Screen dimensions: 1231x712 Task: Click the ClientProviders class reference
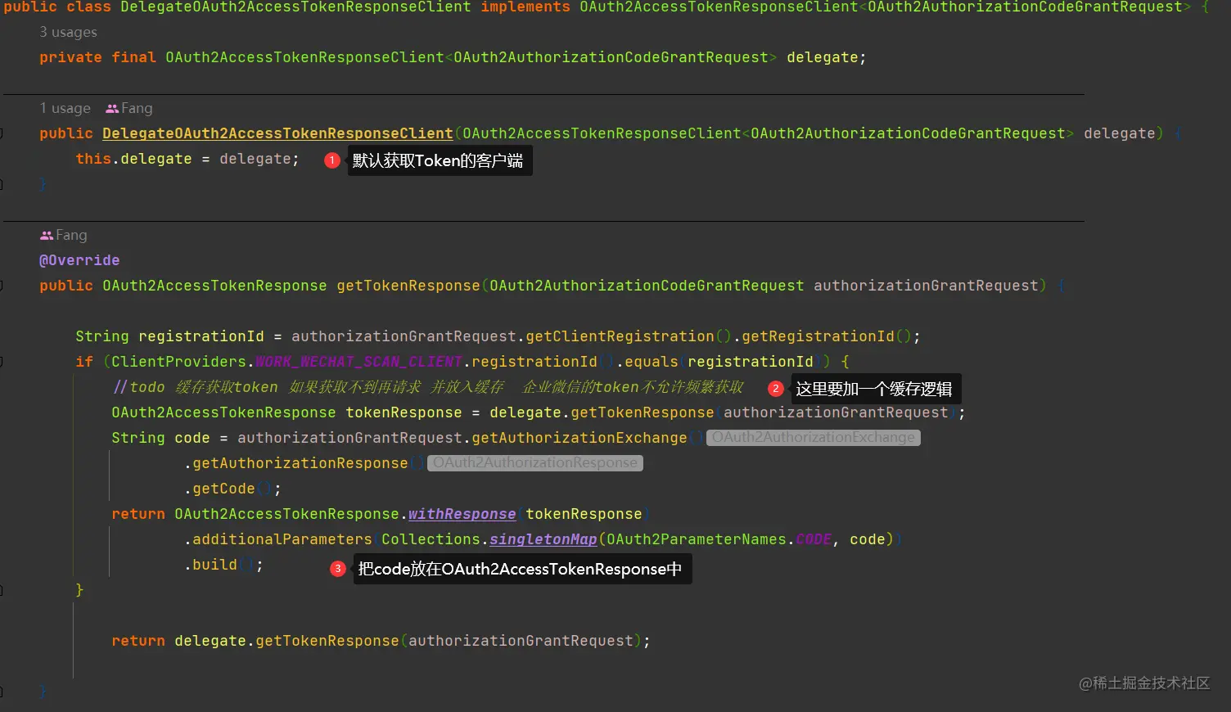pos(178,362)
